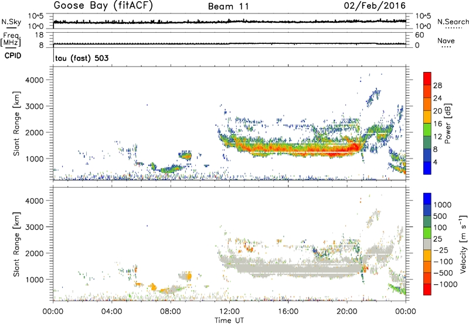This screenshot has width=469, height=324.
Task: Click the '28' power colorbar tick
Action: tap(437, 85)
